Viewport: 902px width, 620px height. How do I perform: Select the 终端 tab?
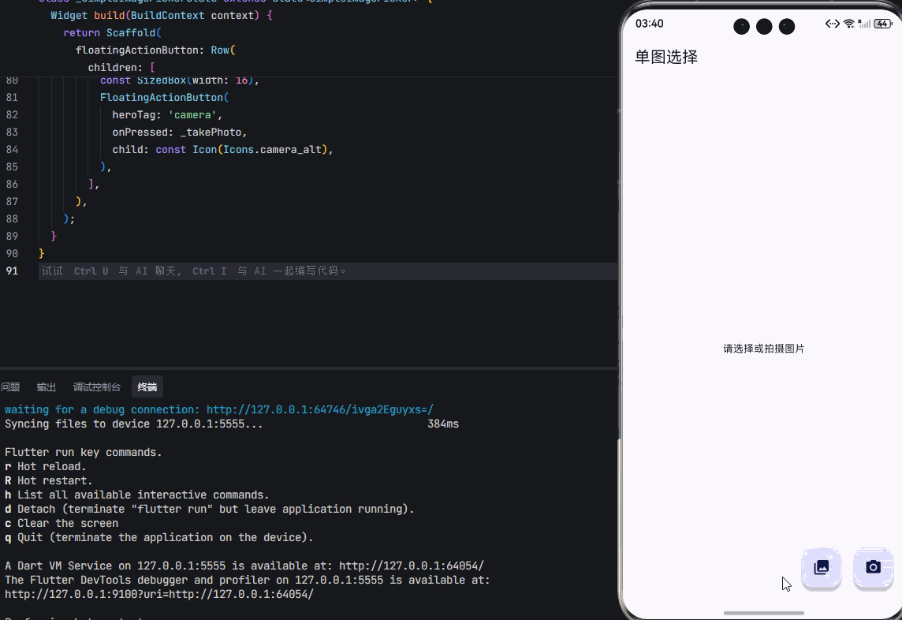(147, 387)
